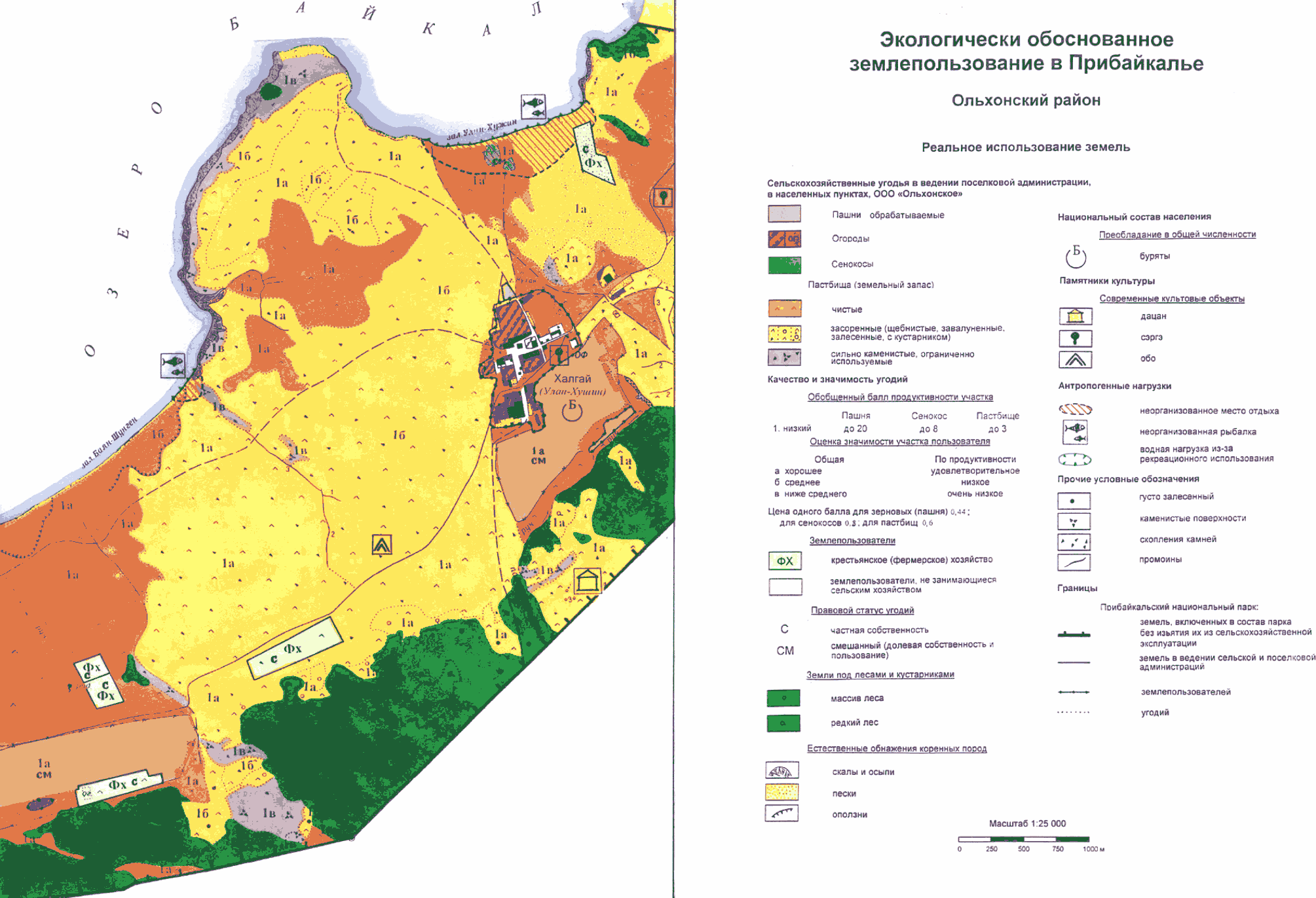The height and width of the screenshot is (898, 1316).
Task: Click the Качество и значимость угодий heading
Action: [x=837, y=380]
